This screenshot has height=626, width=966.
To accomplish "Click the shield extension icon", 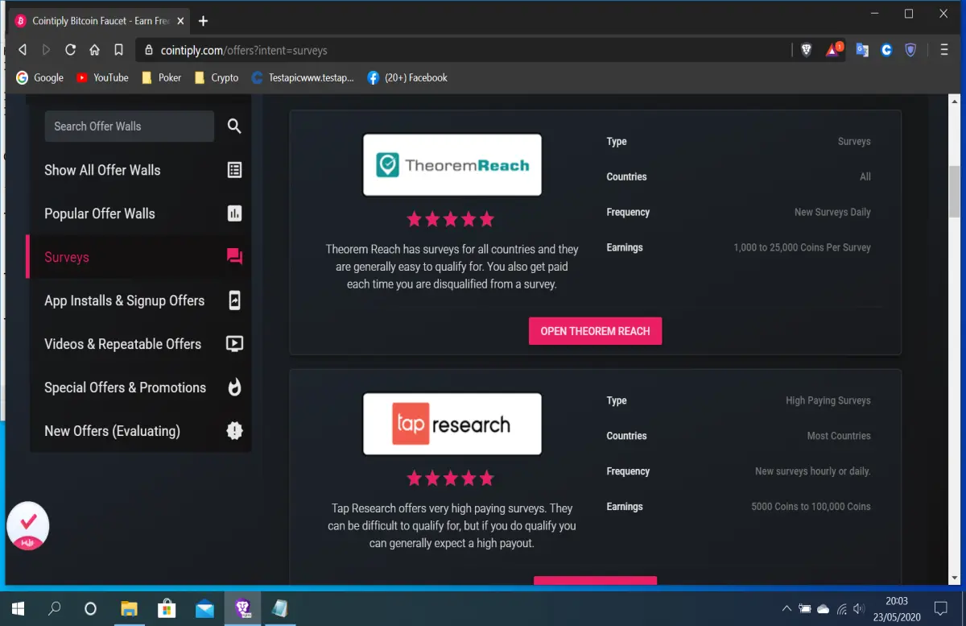I will pos(910,50).
